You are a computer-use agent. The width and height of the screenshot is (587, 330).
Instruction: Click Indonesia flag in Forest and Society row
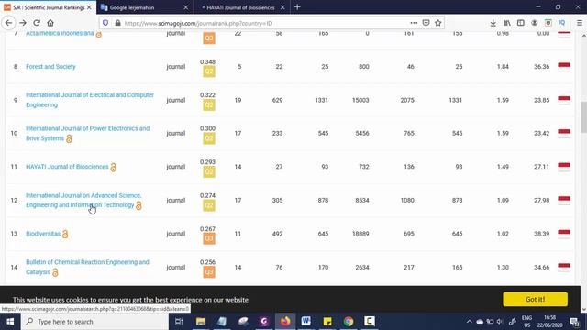(564, 67)
